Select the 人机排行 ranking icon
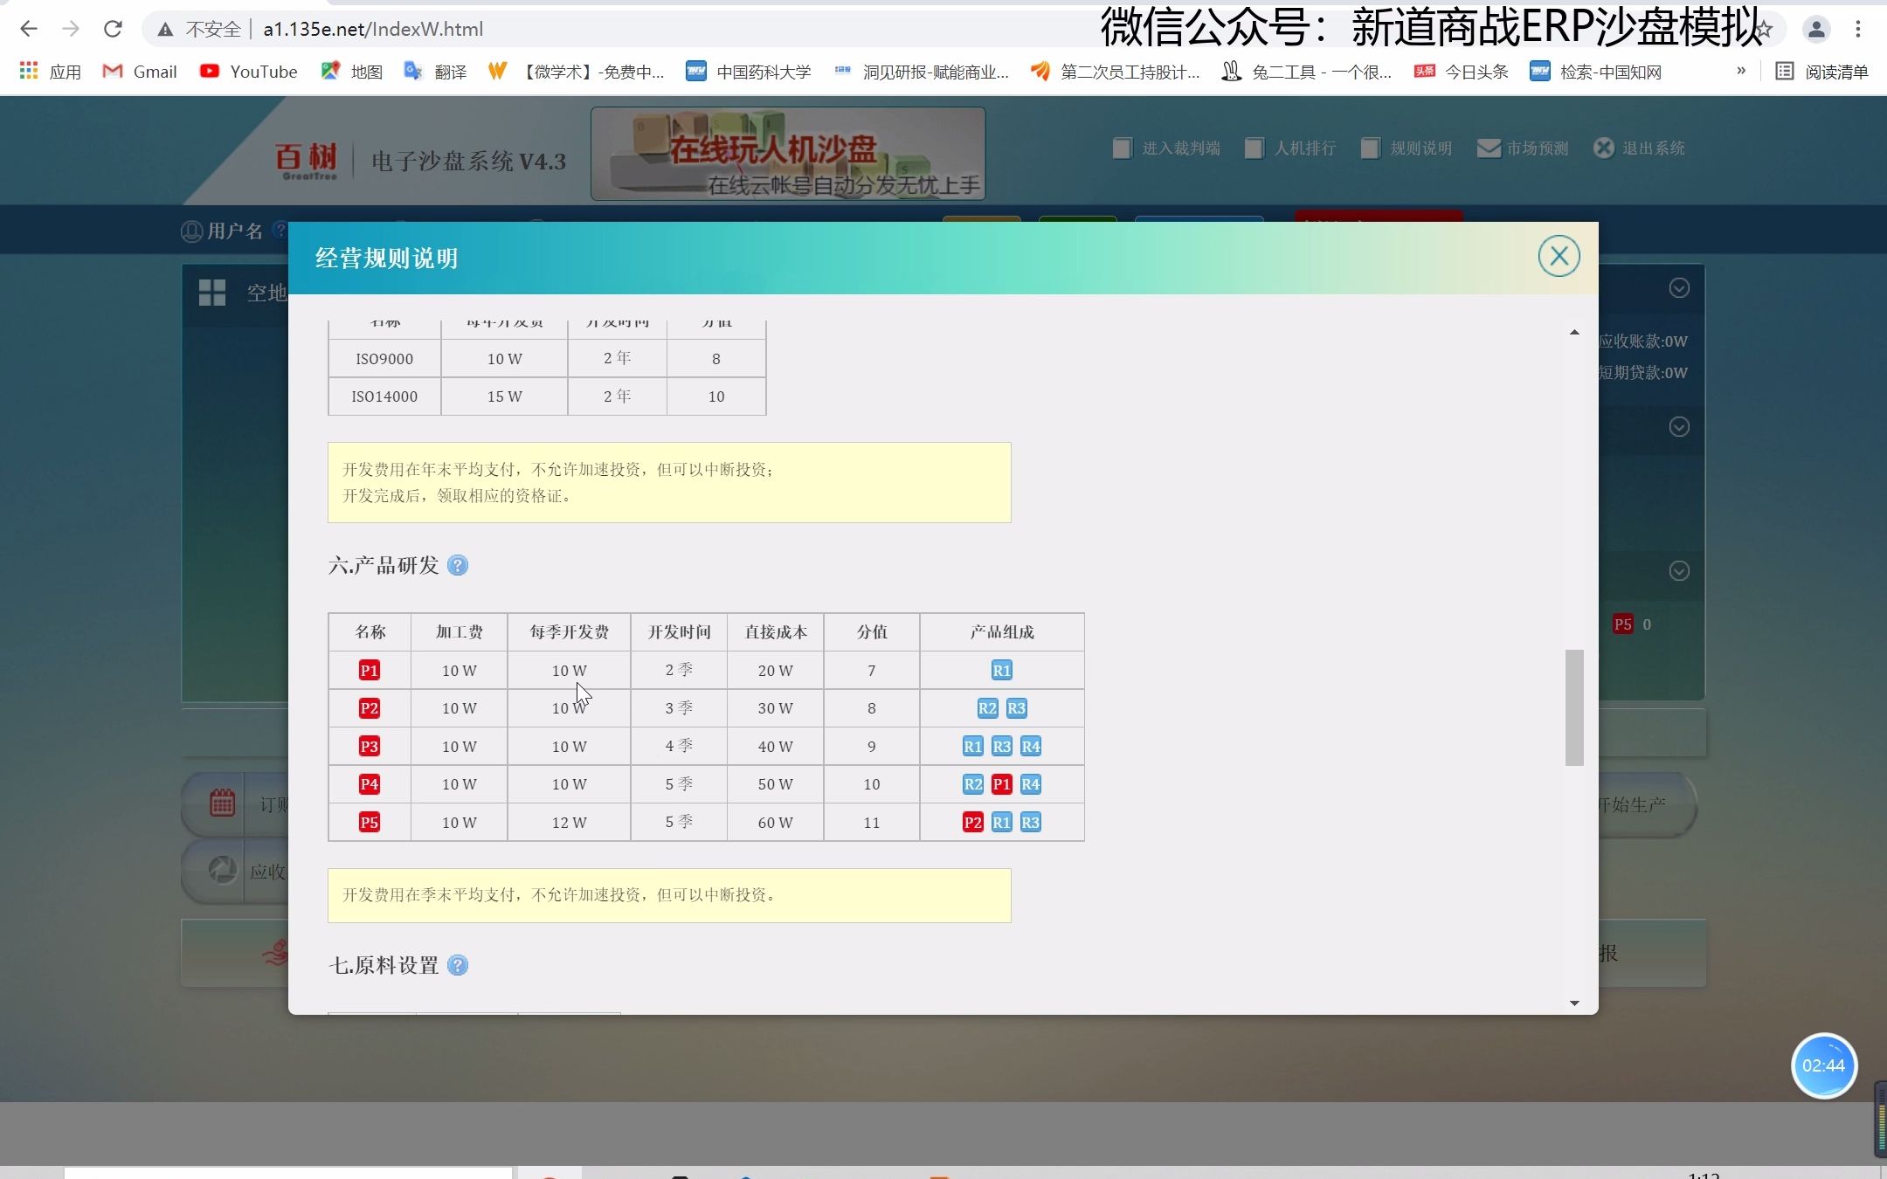Image resolution: width=1887 pixels, height=1179 pixels. point(1255,148)
